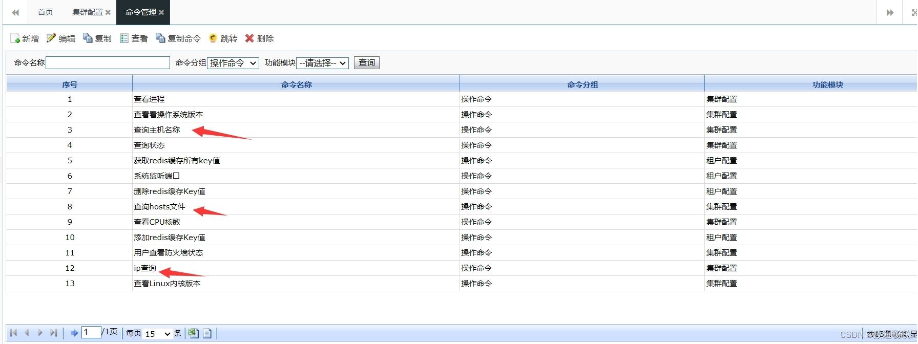The image size is (918, 344).
Task: Go to first page in pager
Action: click(x=13, y=333)
